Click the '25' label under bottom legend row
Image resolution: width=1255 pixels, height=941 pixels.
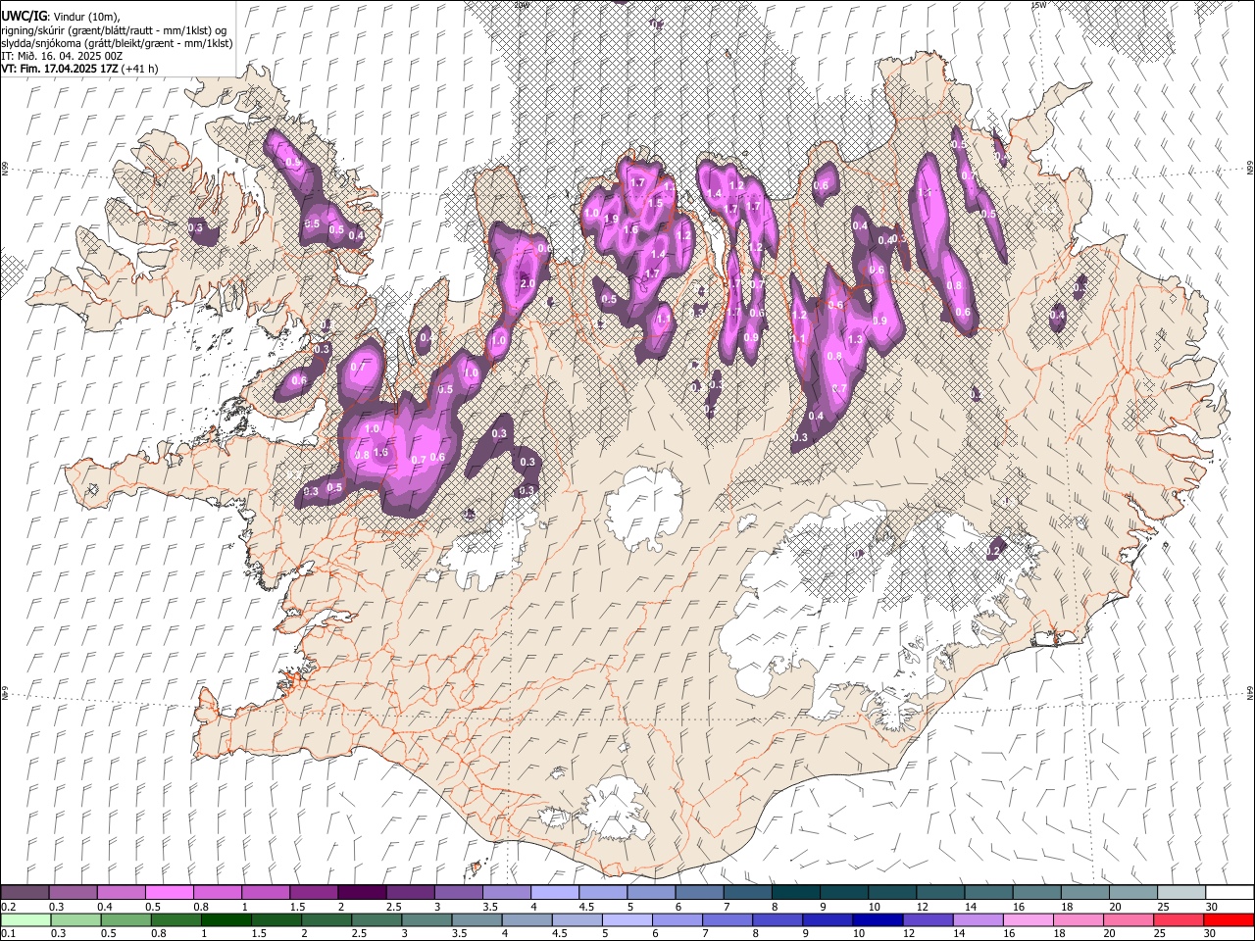point(1162,934)
